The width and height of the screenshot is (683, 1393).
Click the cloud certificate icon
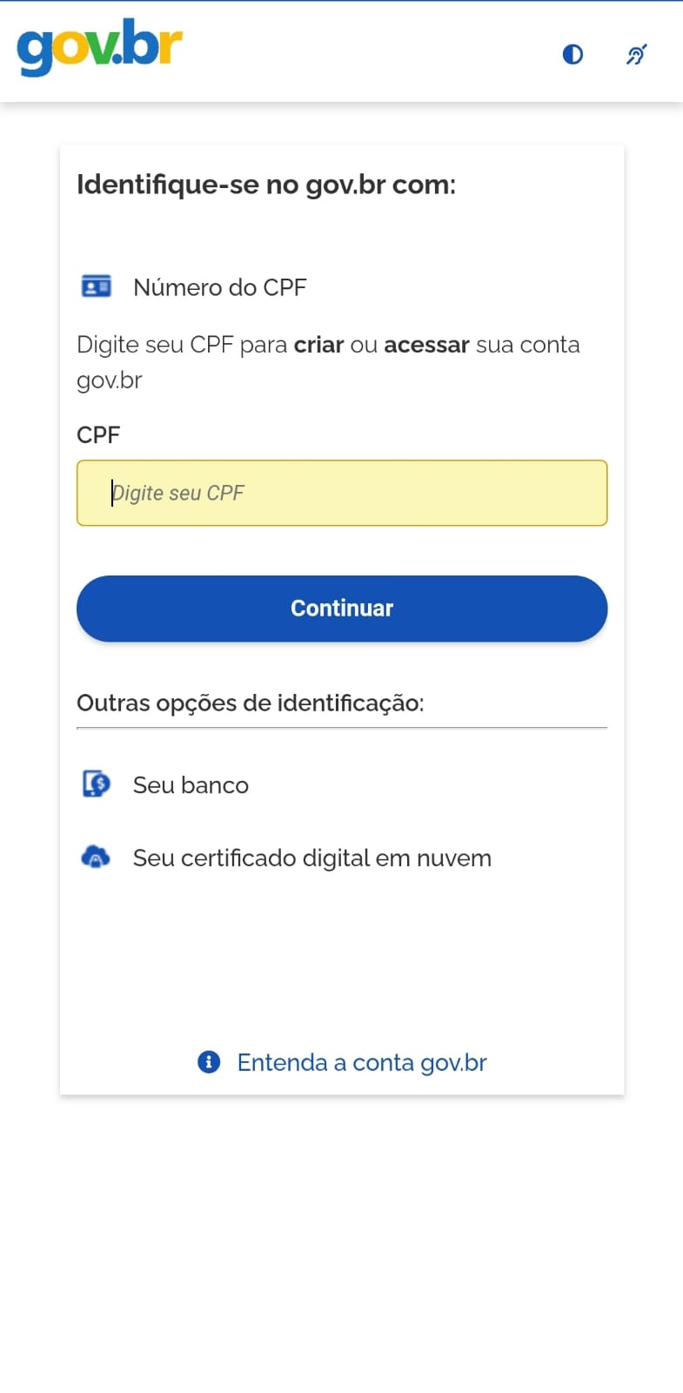coord(96,858)
